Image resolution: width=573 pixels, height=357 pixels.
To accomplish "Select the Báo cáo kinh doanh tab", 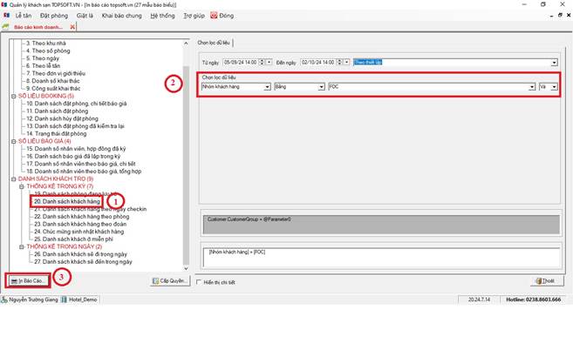I will point(38,27).
